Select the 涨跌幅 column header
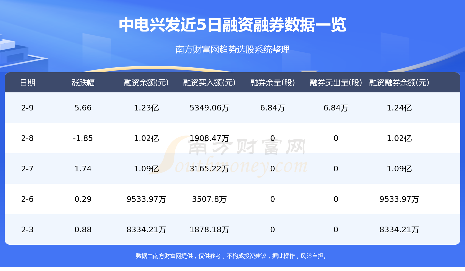 point(83,83)
